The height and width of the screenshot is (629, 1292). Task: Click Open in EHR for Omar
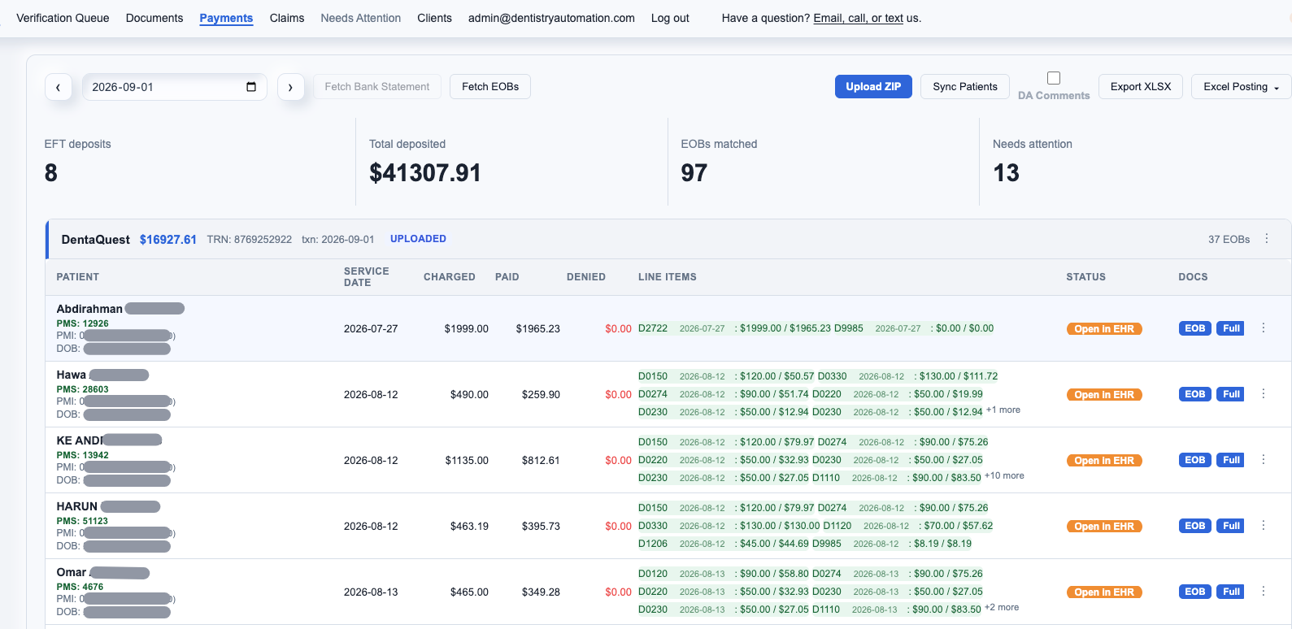1104,592
